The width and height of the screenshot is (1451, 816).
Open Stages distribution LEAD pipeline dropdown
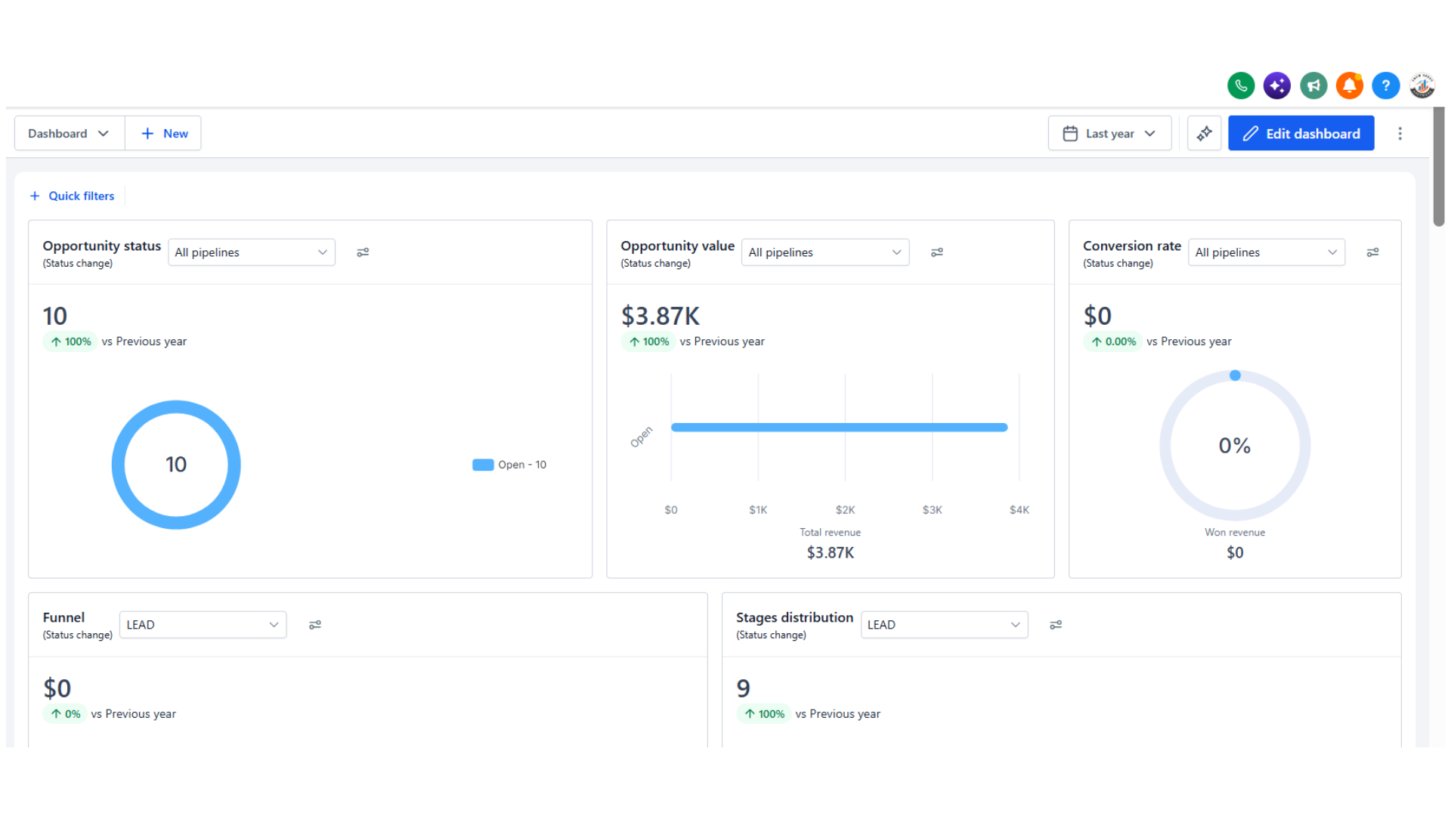point(945,625)
